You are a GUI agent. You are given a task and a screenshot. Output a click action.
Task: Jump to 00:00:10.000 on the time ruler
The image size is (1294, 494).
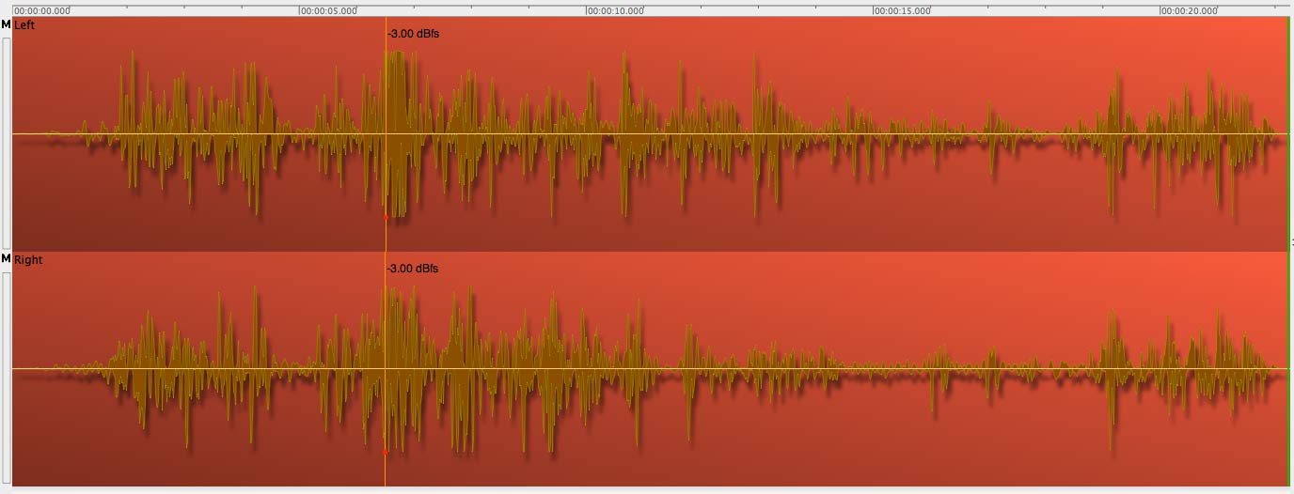(616, 11)
